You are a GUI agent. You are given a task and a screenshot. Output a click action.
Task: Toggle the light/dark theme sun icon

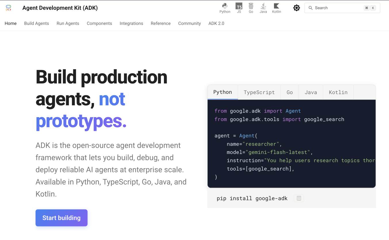coord(296,8)
